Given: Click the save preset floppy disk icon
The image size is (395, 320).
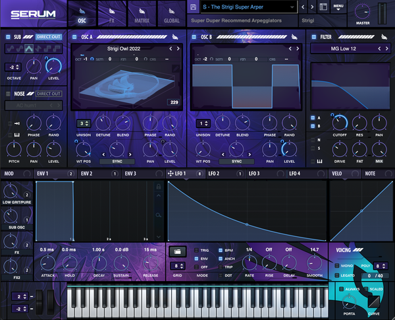Looking at the screenshot, I should coord(193,7).
